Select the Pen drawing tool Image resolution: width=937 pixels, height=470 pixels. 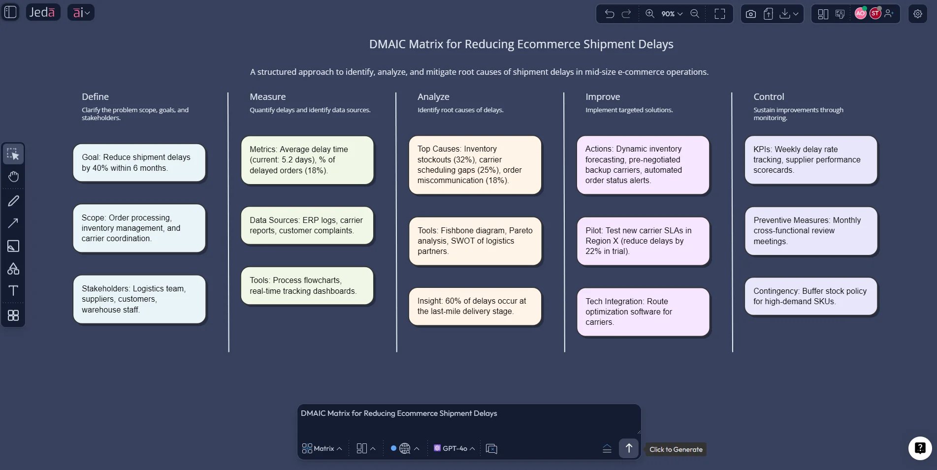(13, 201)
